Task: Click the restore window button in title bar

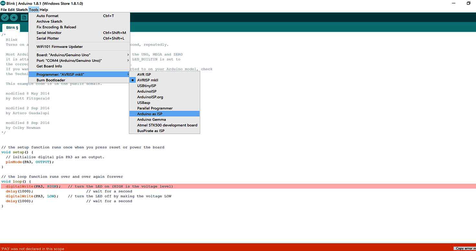Action: point(468,3)
